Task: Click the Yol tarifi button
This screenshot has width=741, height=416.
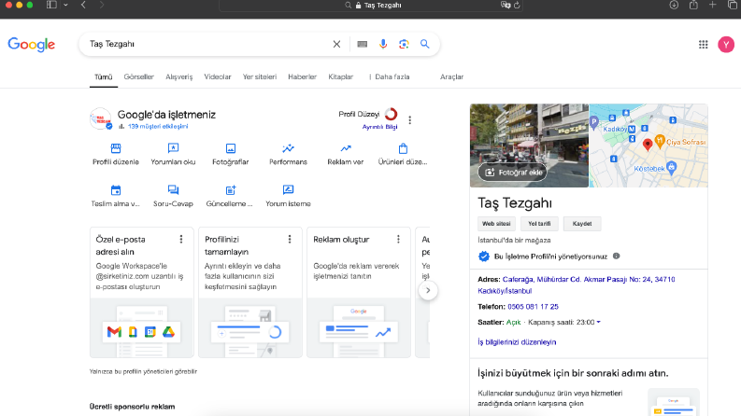Action: pos(539,224)
